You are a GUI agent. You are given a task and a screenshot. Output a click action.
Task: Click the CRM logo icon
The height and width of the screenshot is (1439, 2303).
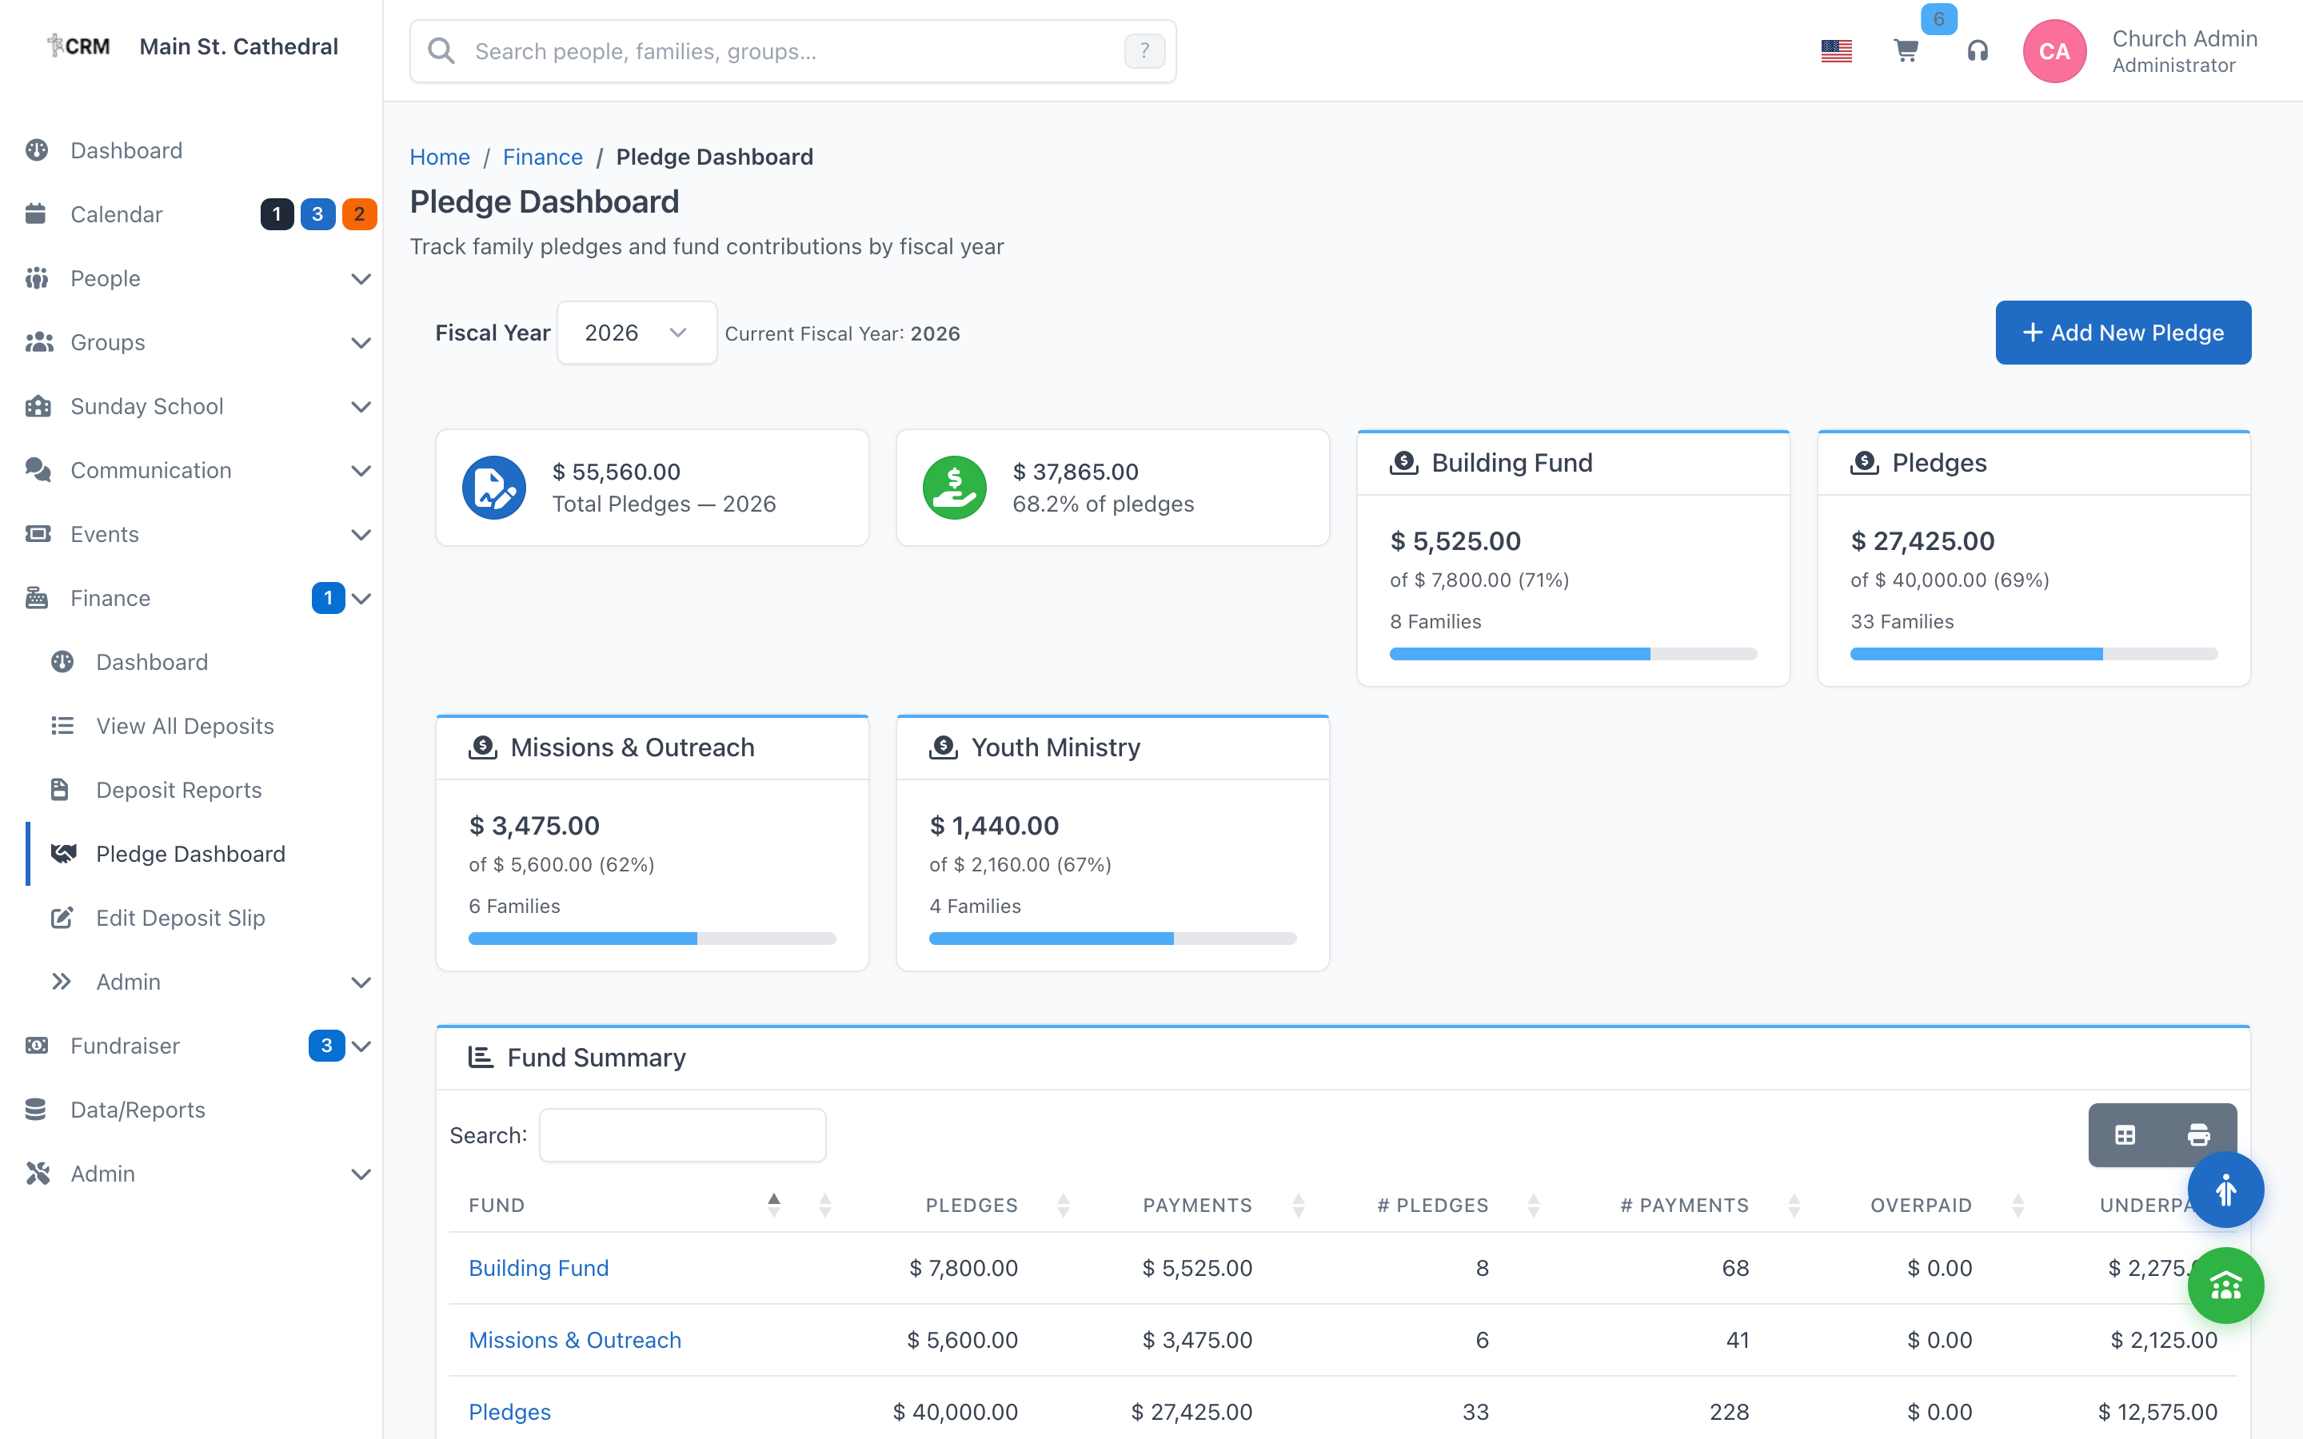point(79,46)
